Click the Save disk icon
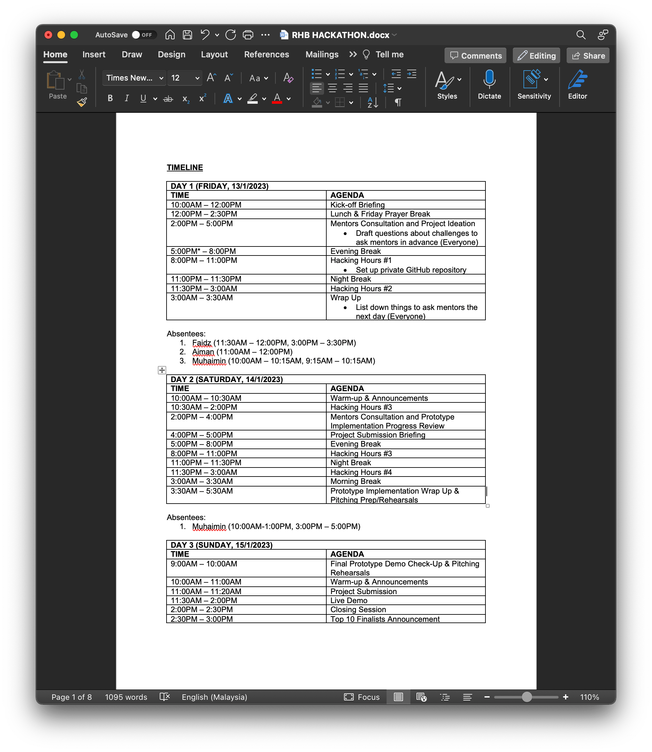The width and height of the screenshot is (652, 752). [x=187, y=35]
